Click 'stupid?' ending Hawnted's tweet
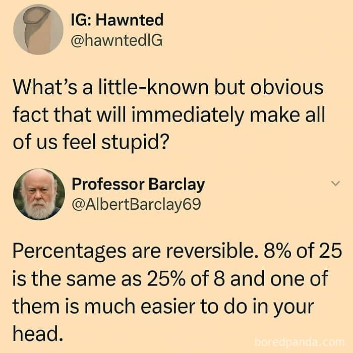 pos(135,143)
